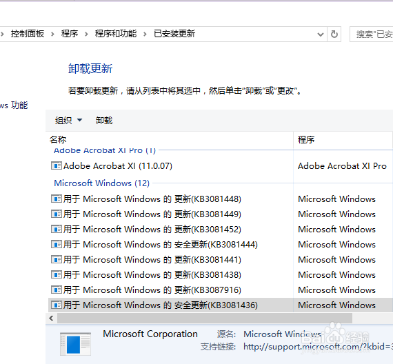Viewport: 393px width, 364px height.
Task: Open the address bar history dropdown
Action: [x=321, y=34]
